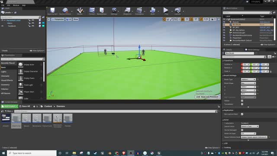The image size is (277, 156).
Task: Click the Cinematics toolbar icon
Action: coord(139,10)
